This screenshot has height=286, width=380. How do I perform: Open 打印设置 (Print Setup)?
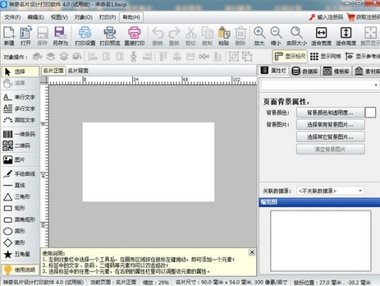(x=85, y=36)
